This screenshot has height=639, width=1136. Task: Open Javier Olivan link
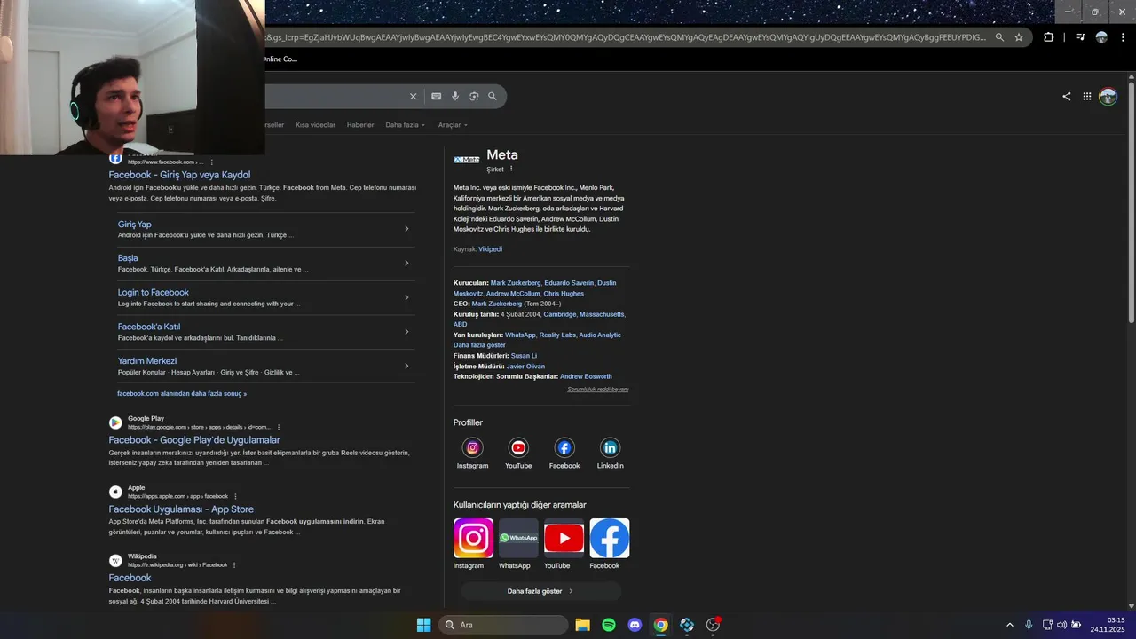click(x=525, y=367)
